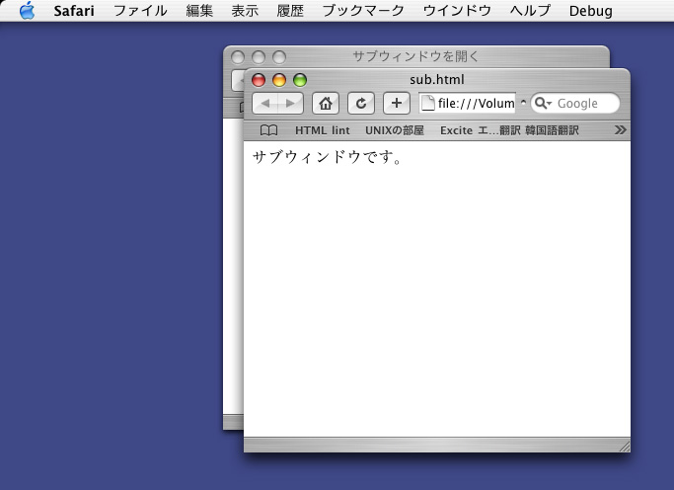Open the UNIXの部屋 bookmark
674x490 pixels.
point(395,130)
